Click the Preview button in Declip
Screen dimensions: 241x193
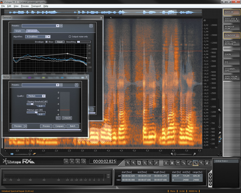[18, 126]
